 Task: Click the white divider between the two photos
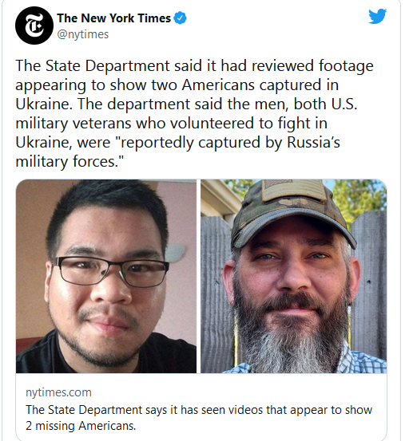[x=199, y=276]
